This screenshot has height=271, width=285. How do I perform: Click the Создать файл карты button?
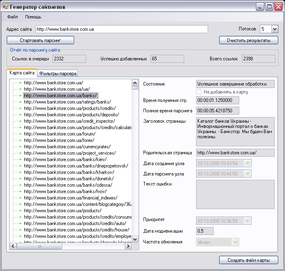pyautogui.click(x=249, y=260)
